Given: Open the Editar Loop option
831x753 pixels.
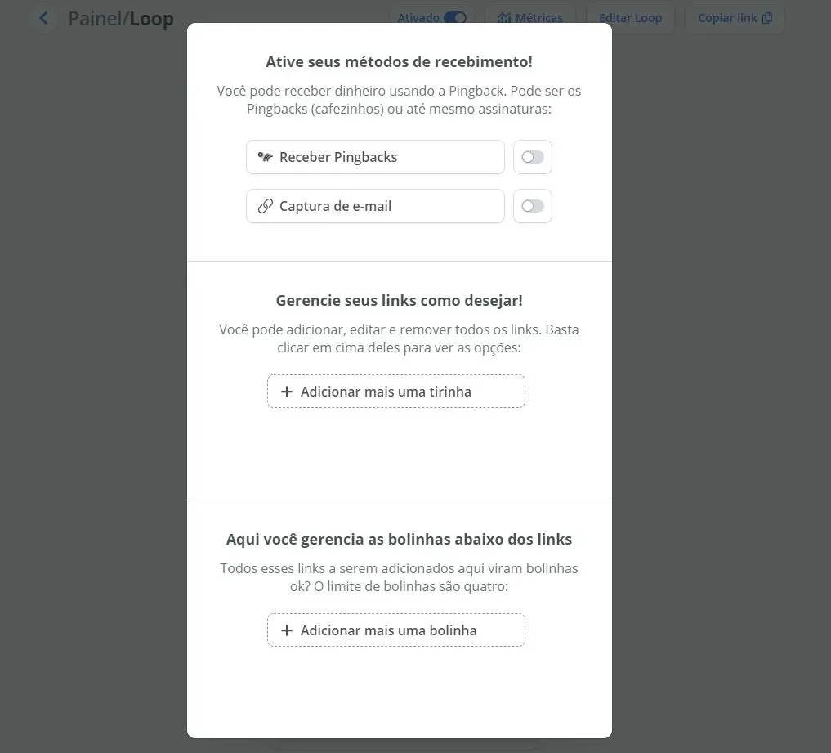Looking at the screenshot, I should (630, 18).
